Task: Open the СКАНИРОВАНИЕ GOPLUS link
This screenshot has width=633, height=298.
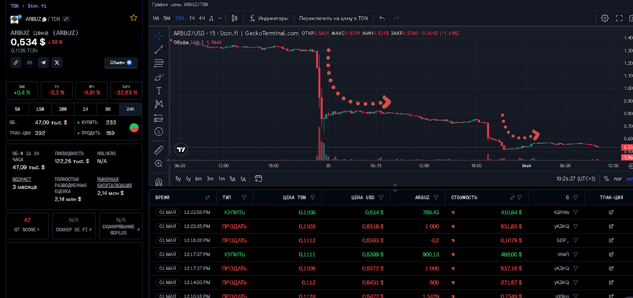Action: 121,226
